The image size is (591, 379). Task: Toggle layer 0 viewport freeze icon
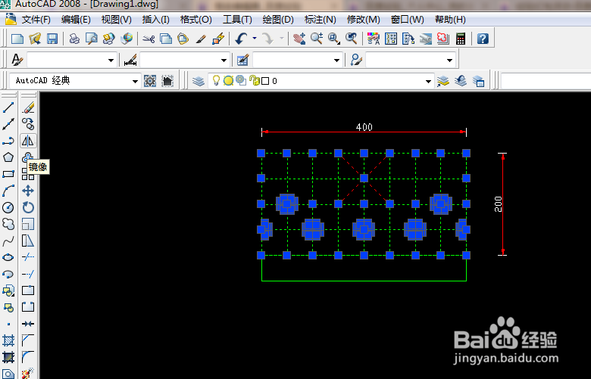coord(241,80)
